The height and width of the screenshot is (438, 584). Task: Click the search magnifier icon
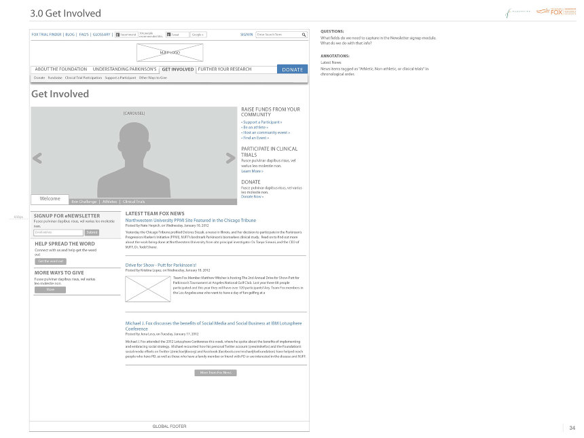pyautogui.click(x=304, y=35)
